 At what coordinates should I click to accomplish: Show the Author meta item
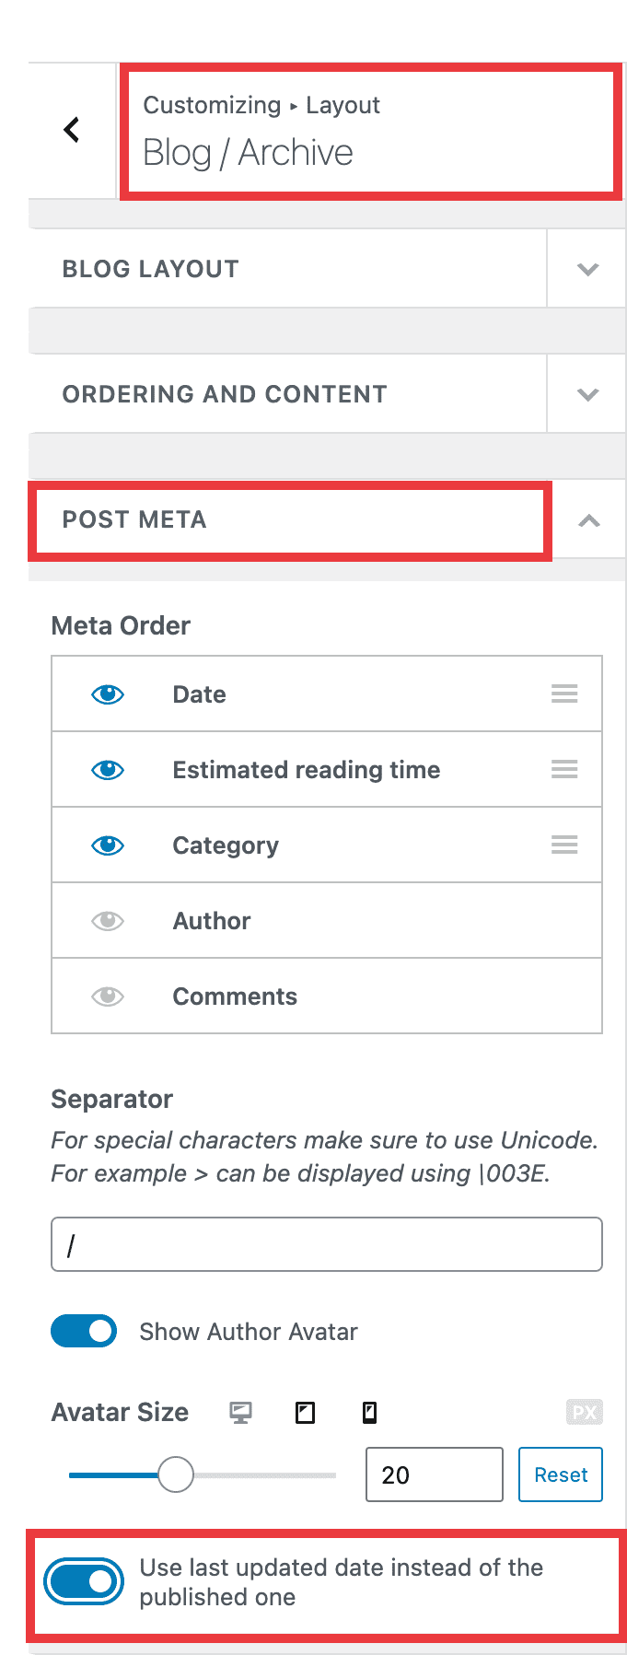[x=108, y=921]
